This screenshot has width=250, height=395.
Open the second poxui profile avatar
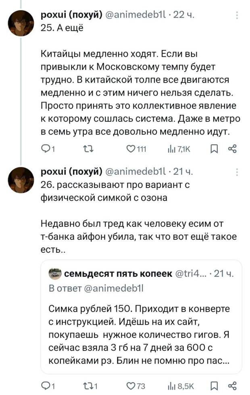[x=21, y=180]
